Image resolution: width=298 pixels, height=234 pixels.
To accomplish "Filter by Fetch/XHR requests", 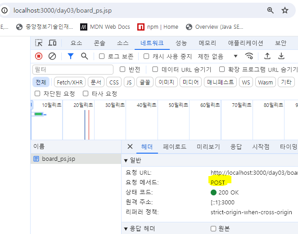I will [x=70, y=82].
